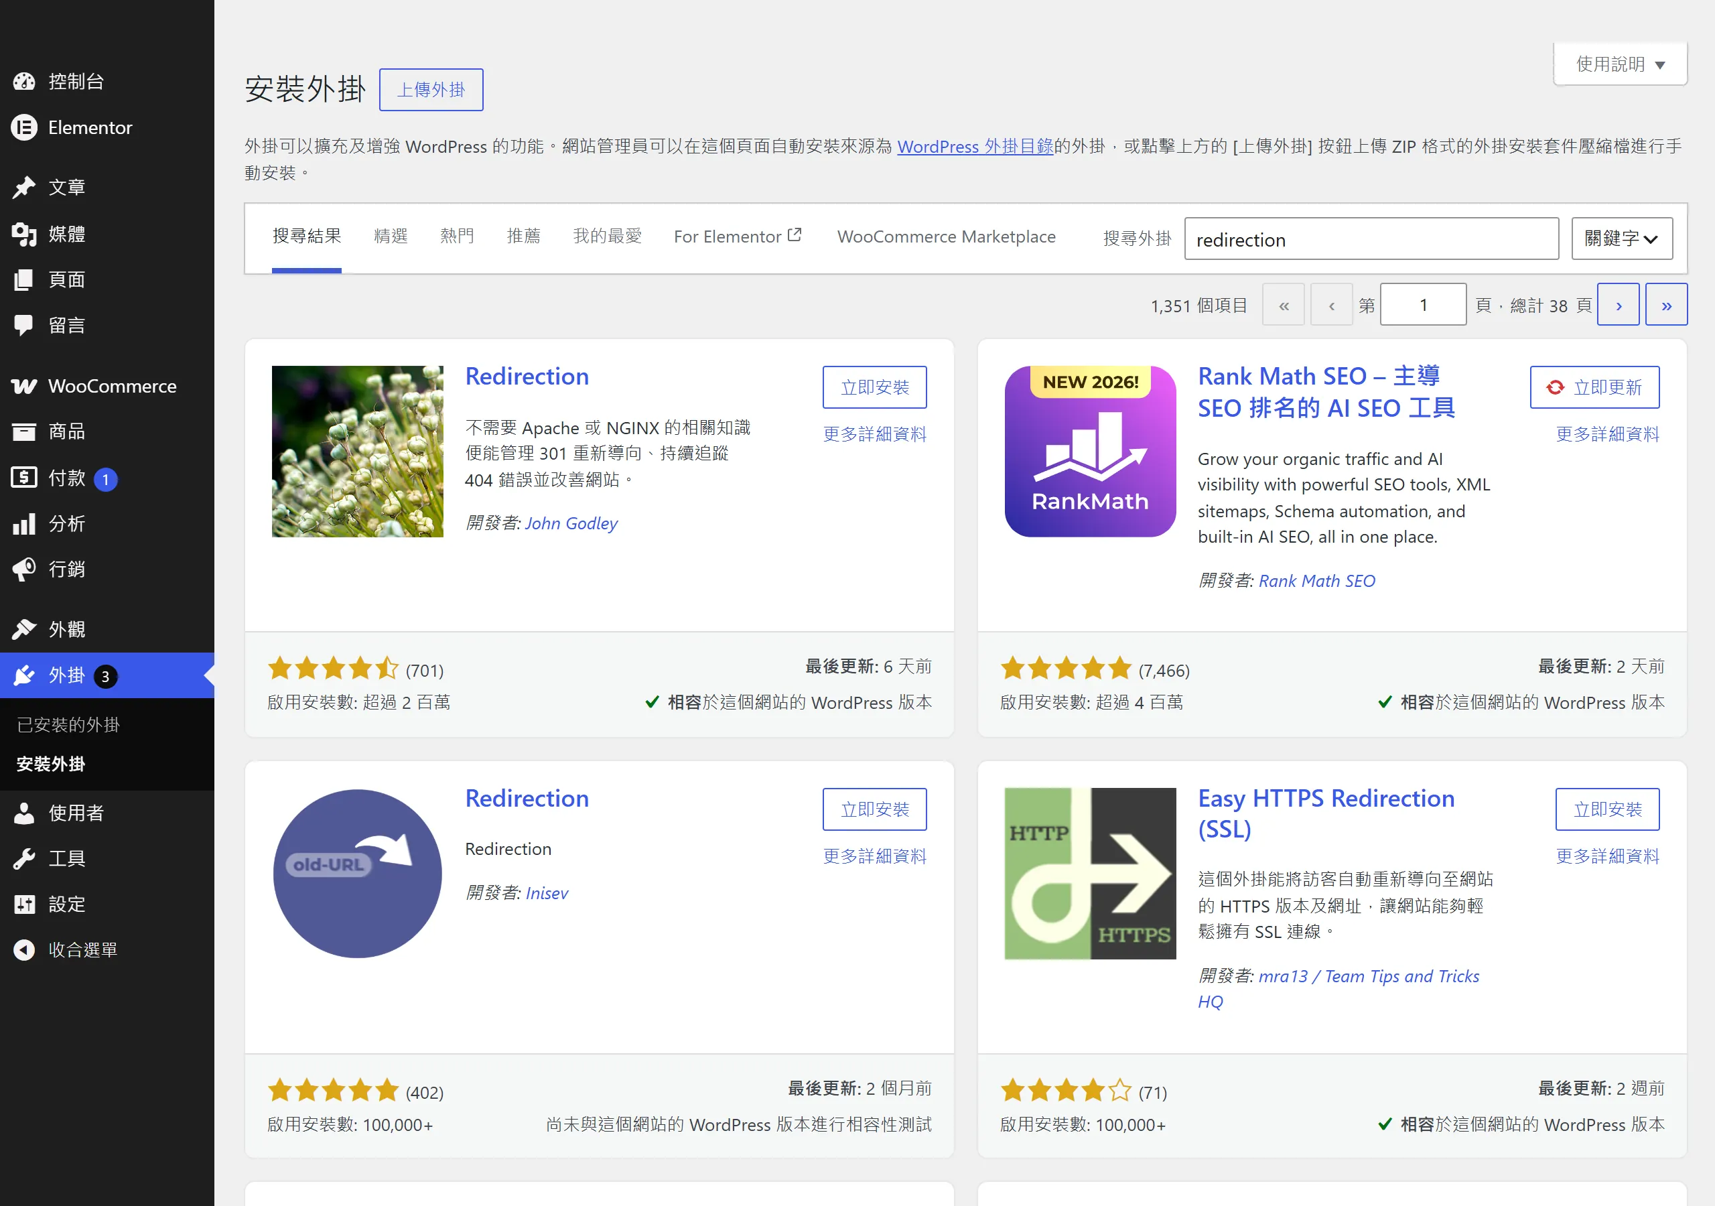
Task: Click the HTTP to HTTPS thumbnail
Action: coord(1090,874)
